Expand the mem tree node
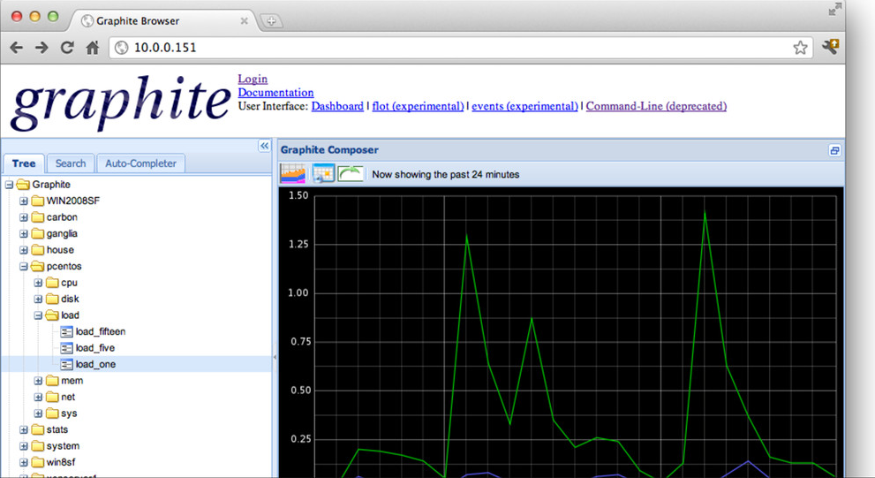 [38, 381]
